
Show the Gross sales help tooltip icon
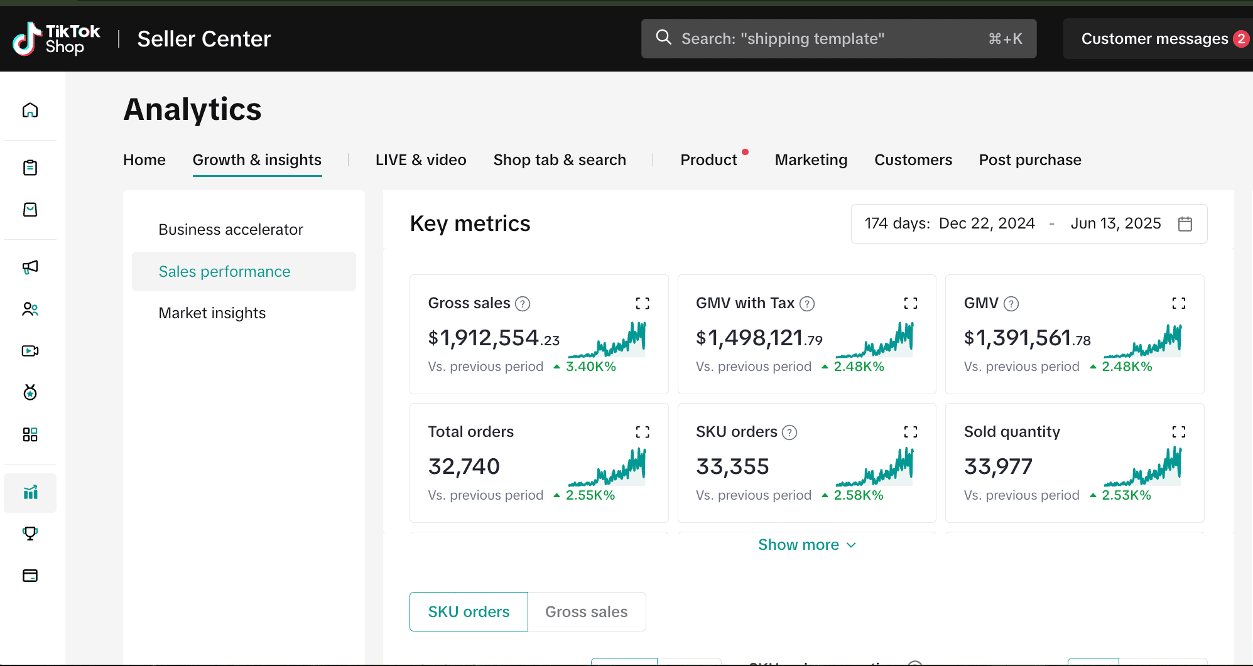(523, 304)
